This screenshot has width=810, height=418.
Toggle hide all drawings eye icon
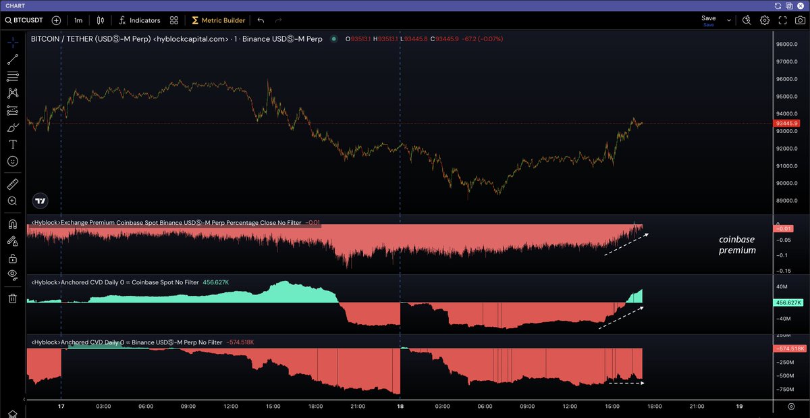pyautogui.click(x=13, y=275)
